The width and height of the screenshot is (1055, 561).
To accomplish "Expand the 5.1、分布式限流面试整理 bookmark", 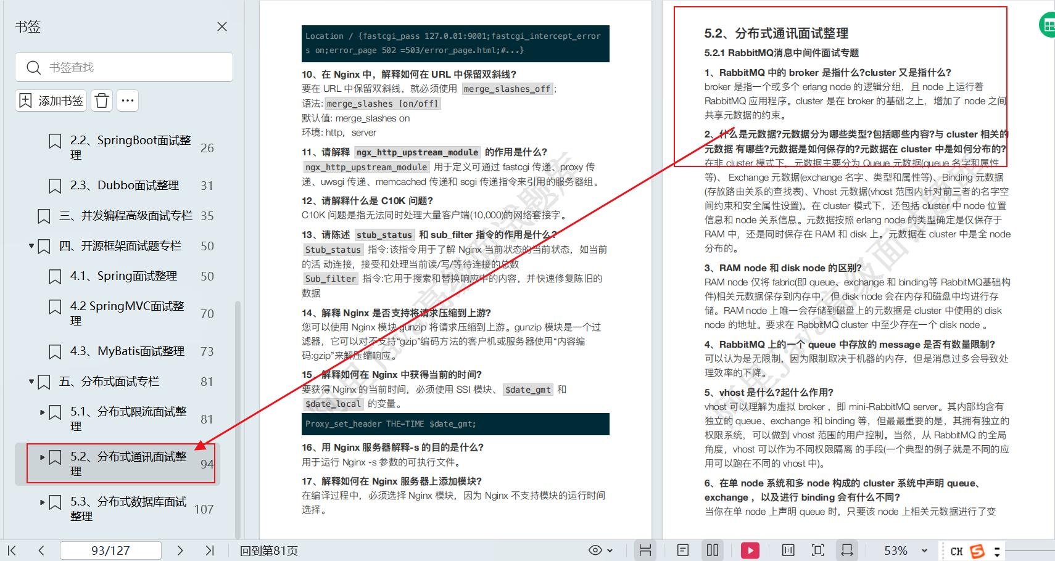I will (43, 412).
